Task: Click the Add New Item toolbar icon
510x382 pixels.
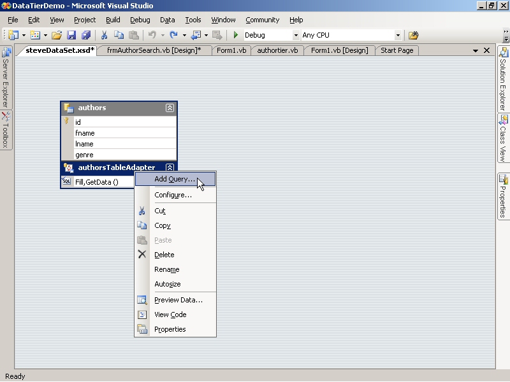Action: [x=35, y=35]
